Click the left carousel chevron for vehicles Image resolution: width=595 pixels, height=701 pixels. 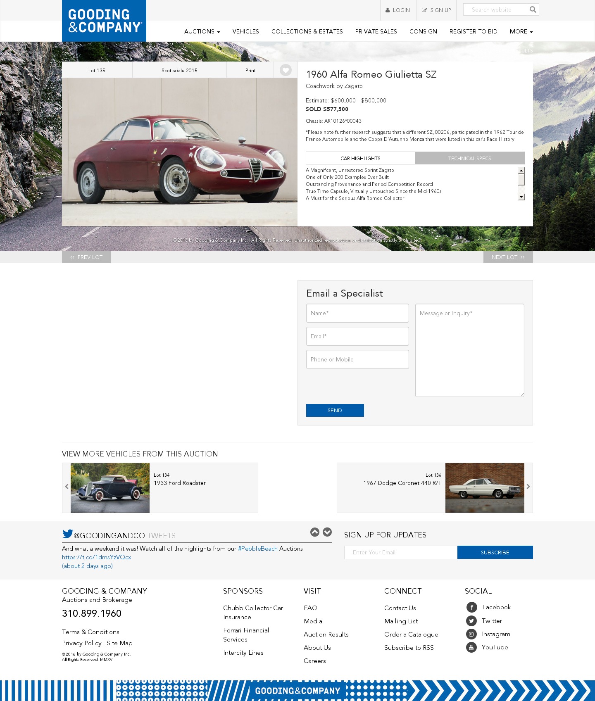67,487
